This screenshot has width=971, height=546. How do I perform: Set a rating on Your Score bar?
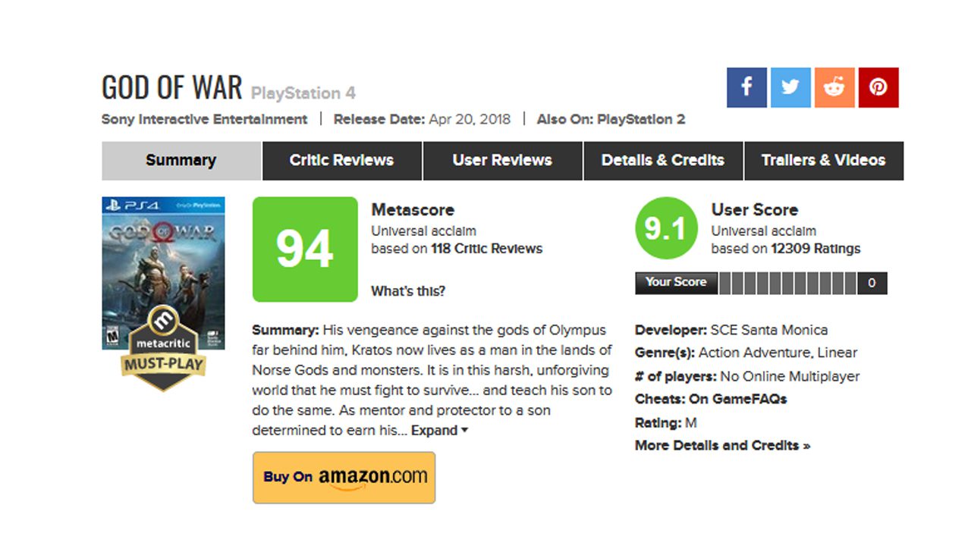[x=787, y=283]
